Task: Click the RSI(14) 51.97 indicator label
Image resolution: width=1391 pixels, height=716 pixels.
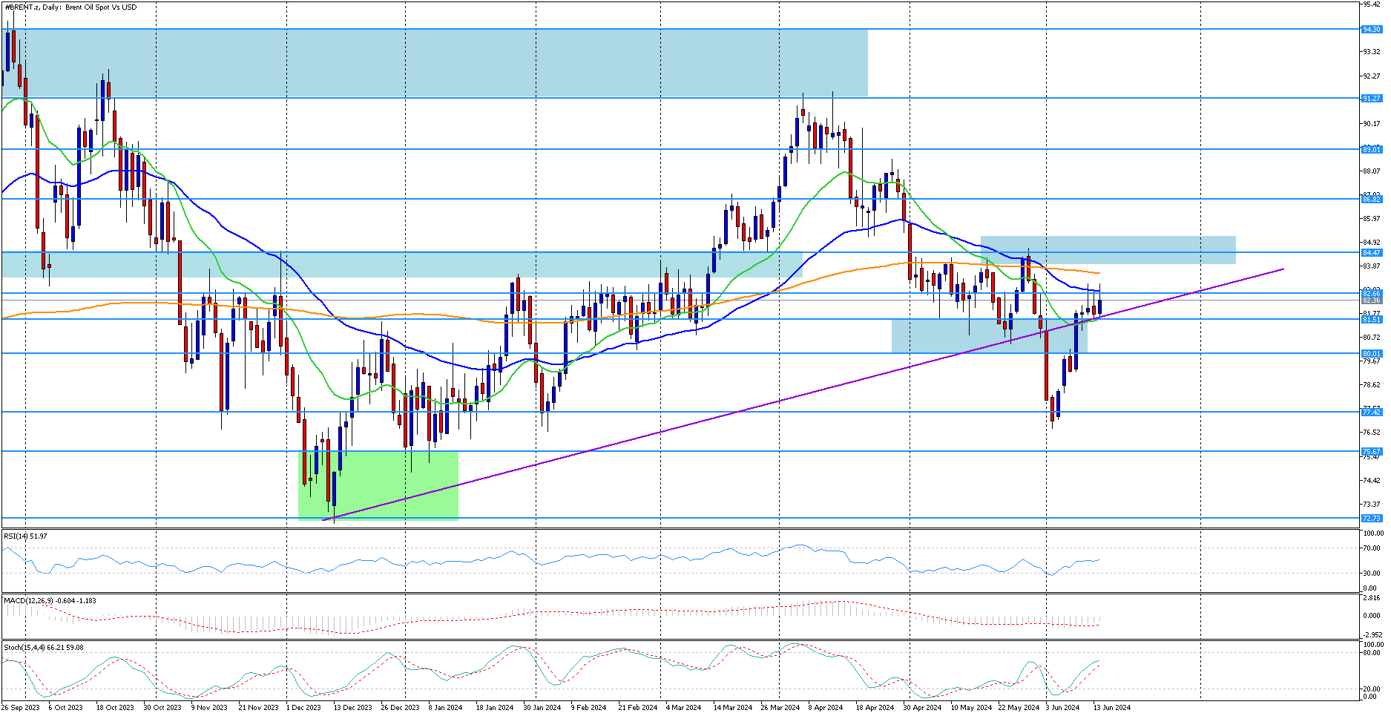Action: click(26, 536)
